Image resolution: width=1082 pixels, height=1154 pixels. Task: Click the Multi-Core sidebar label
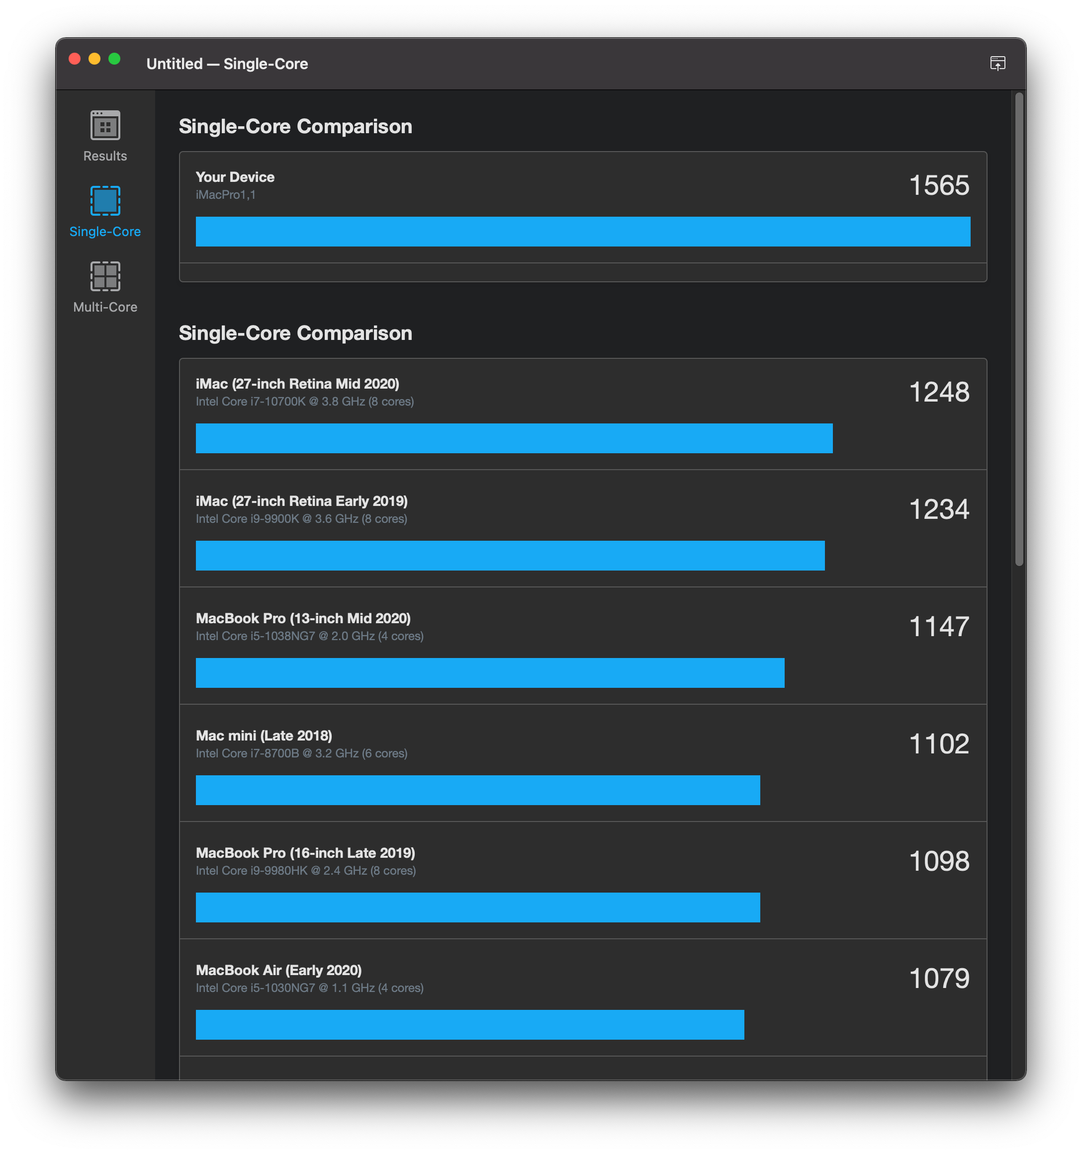click(x=105, y=307)
